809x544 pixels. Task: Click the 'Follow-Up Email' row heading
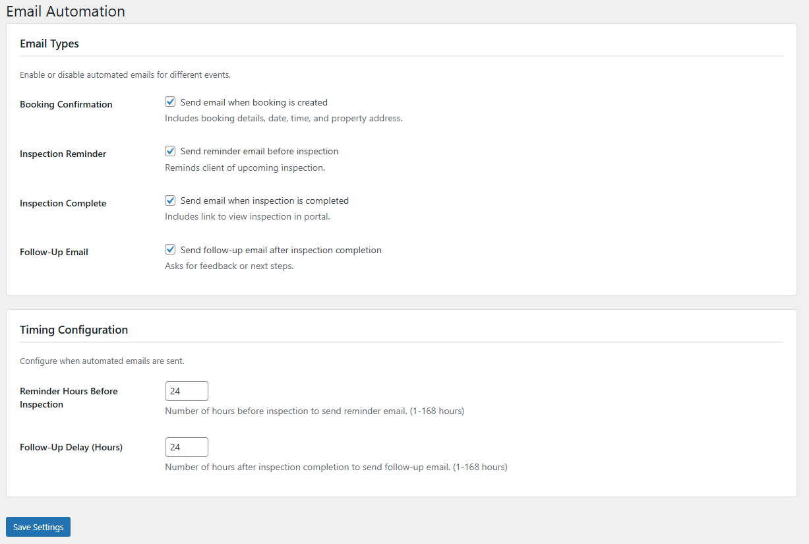tap(54, 252)
